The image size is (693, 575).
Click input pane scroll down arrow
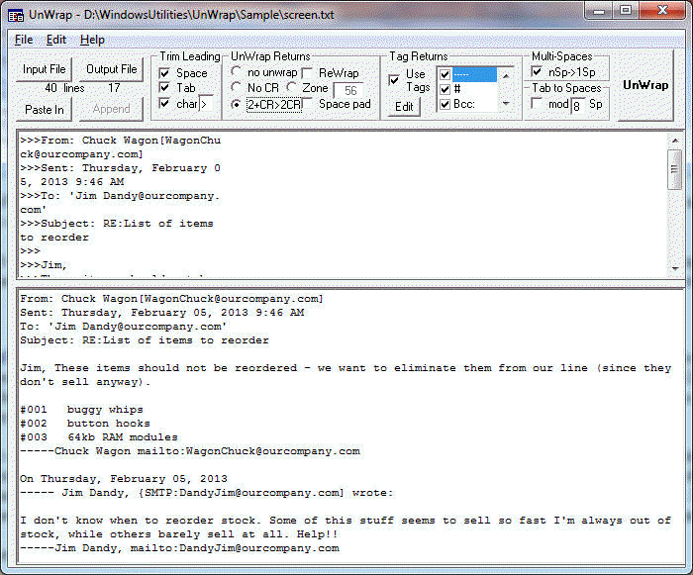pyautogui.click(x=675, y=269)
